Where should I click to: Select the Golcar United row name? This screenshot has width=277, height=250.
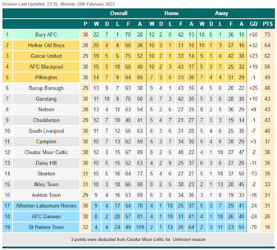click(x=46, y=56)
